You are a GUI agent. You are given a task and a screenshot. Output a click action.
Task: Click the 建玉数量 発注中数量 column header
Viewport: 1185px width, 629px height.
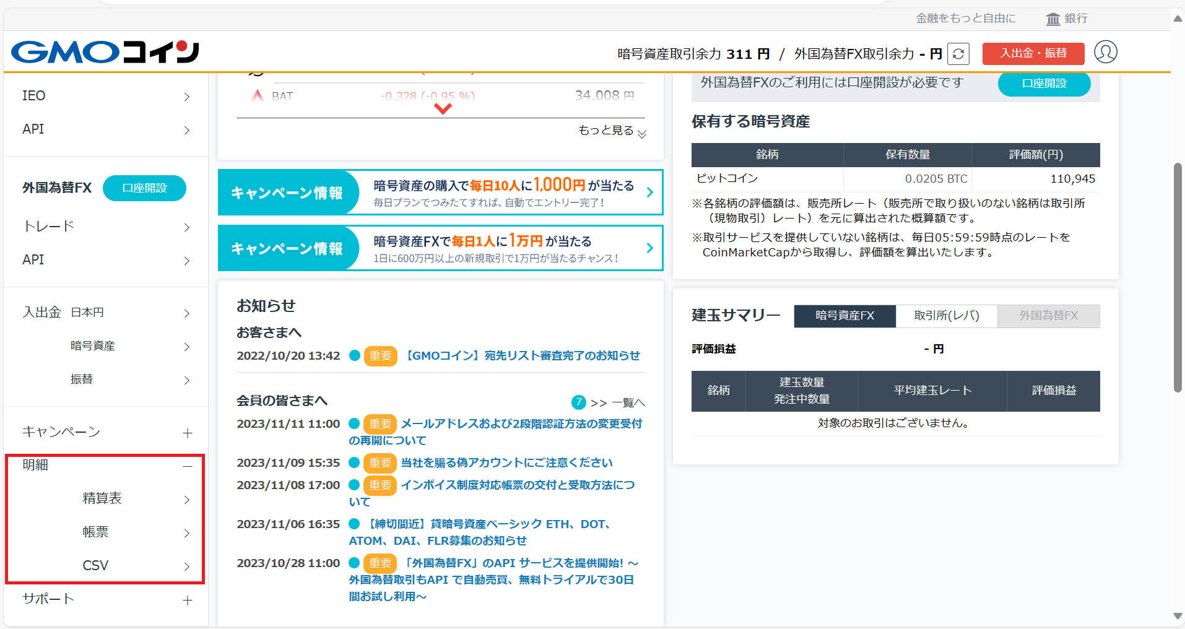pyautogui.click(x=802, y=391)
